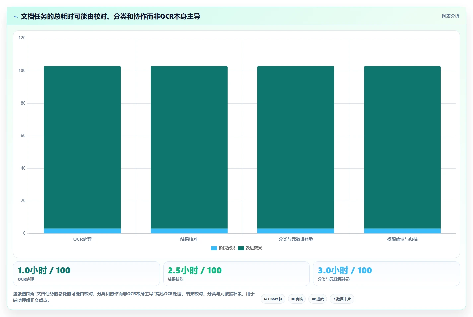The image size is (473, 317).
Task: Click the y-axis value 40
Action: (23, 168)
